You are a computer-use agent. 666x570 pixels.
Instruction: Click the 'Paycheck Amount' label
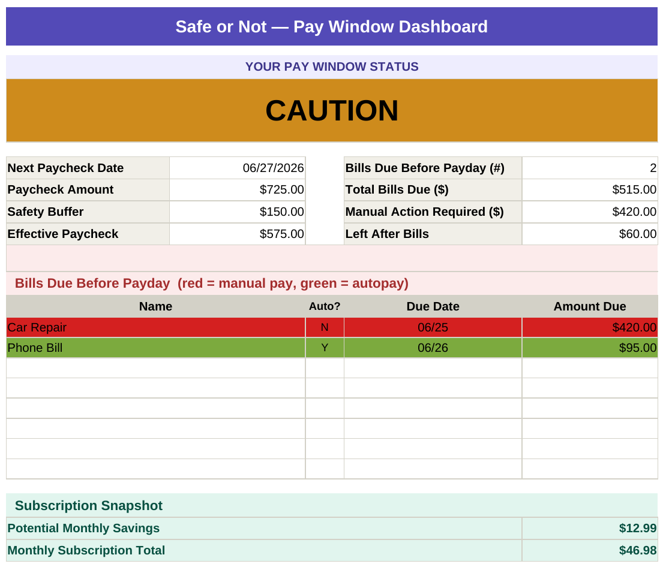[88, 190]
